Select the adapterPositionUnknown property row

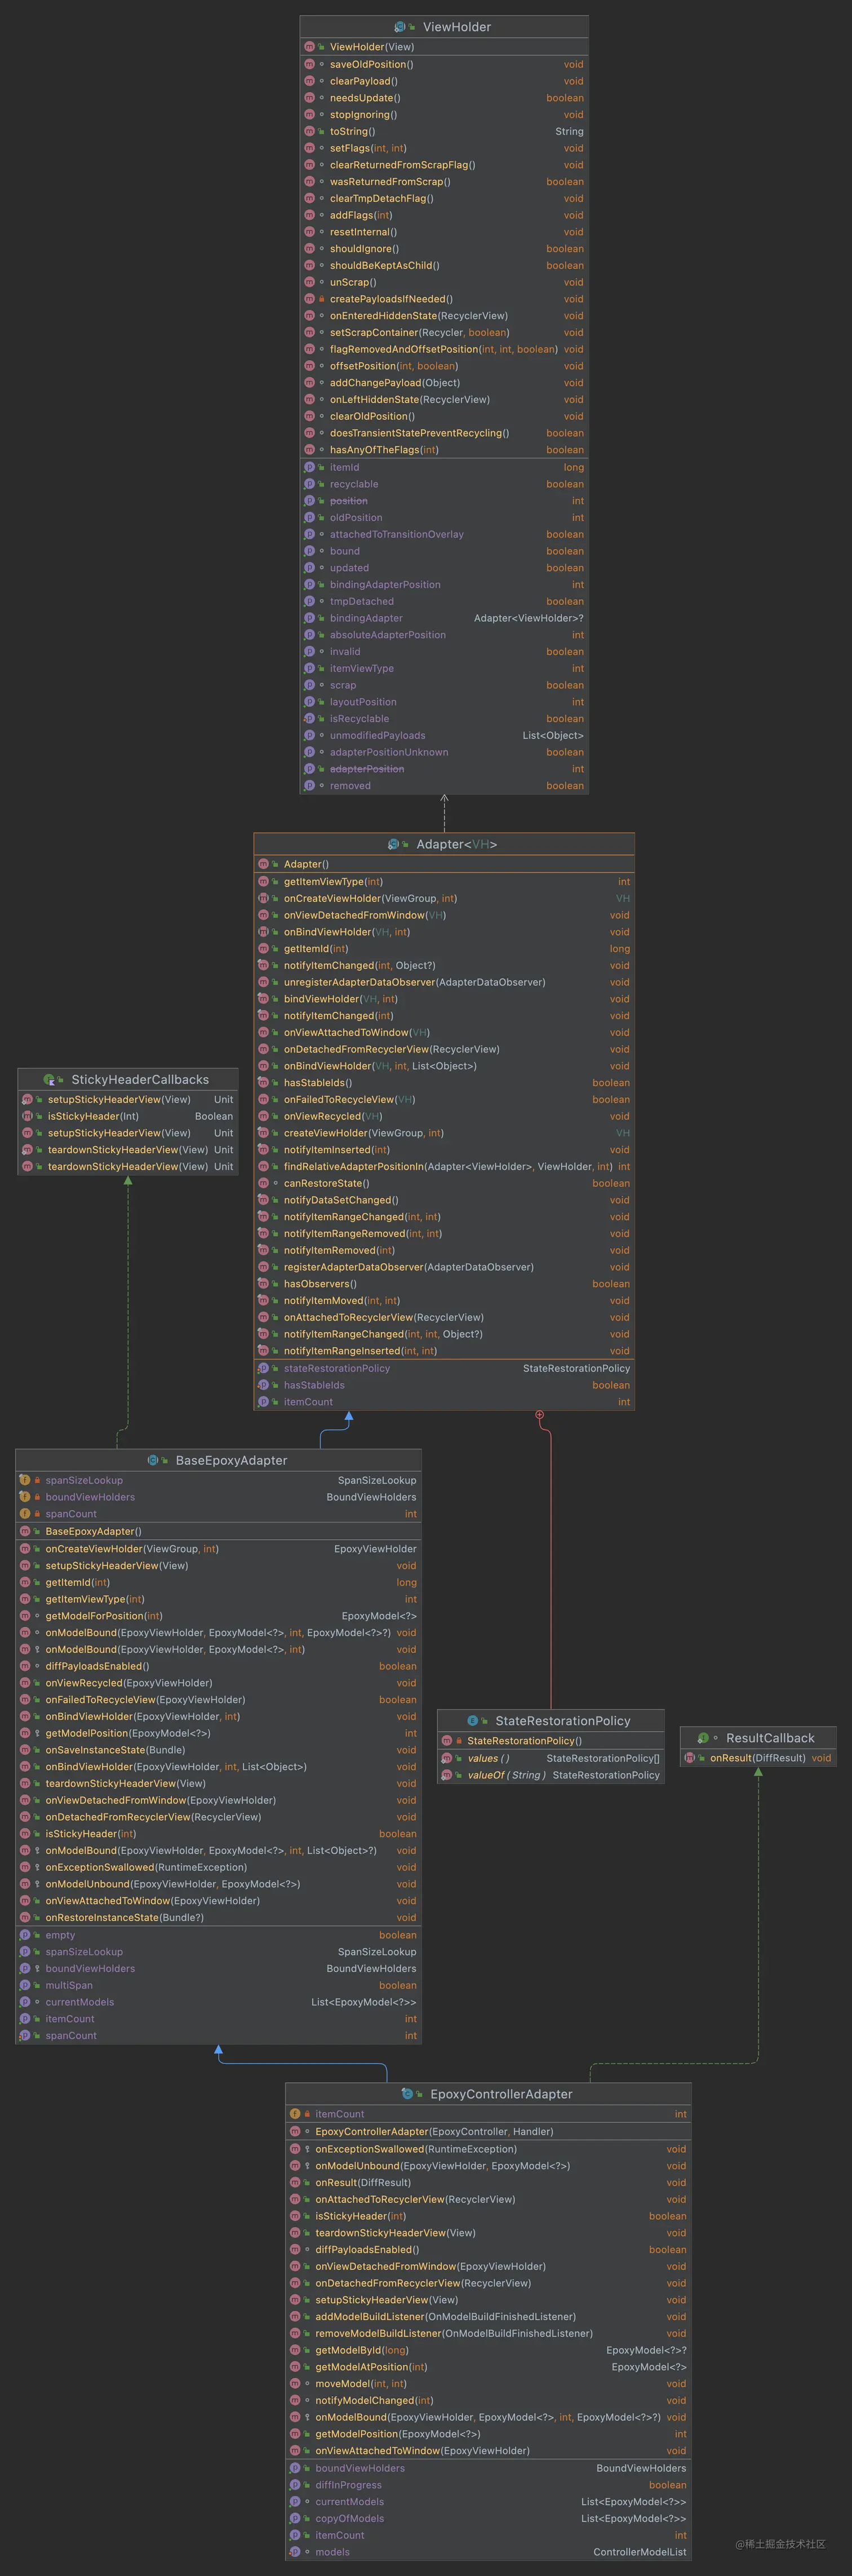pyautogui.click(x=444, y=752)
